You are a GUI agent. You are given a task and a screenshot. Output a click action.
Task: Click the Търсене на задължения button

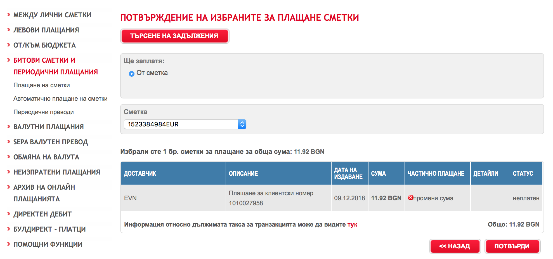[x=175, y=36]
